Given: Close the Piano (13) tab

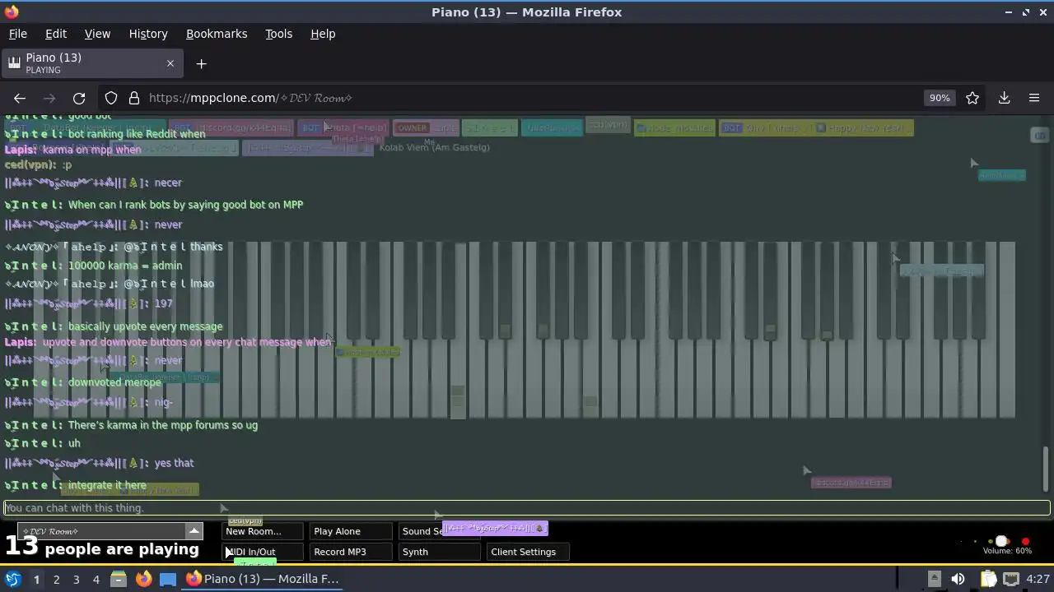Looking at the screenshot, I should [x=170, y=63].
